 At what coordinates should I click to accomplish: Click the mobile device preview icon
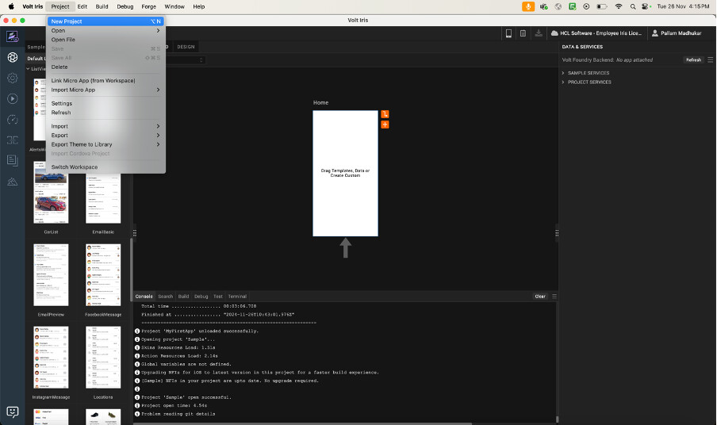tap(508, 33)
